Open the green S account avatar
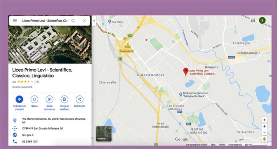277x149 pixels. click(262, 20)
